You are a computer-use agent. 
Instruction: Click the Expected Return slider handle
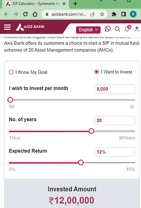click(81, 163)
